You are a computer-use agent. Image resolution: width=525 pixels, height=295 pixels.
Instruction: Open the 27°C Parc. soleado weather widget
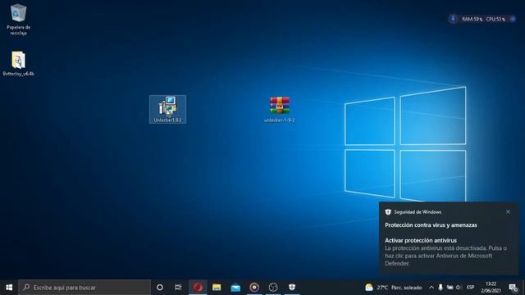(394, 288)
